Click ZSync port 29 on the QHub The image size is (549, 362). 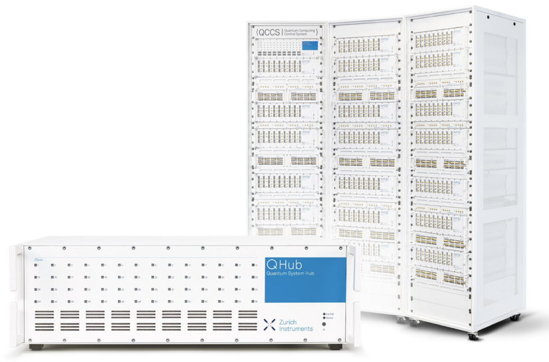[36, 289]
